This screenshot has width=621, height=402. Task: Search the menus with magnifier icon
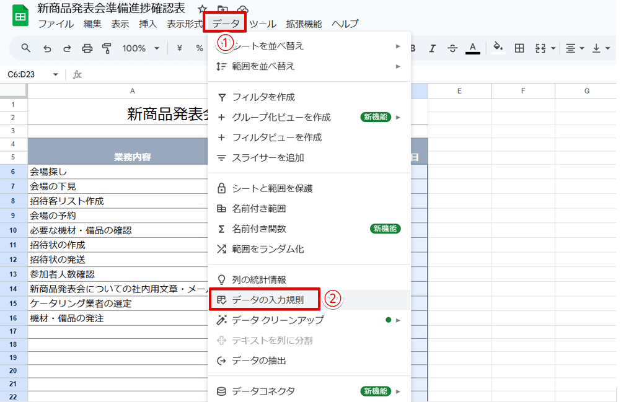(x=26, y=48)
